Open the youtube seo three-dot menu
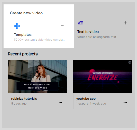This screenshot has height=130, width=137. (x=125, y=103)
